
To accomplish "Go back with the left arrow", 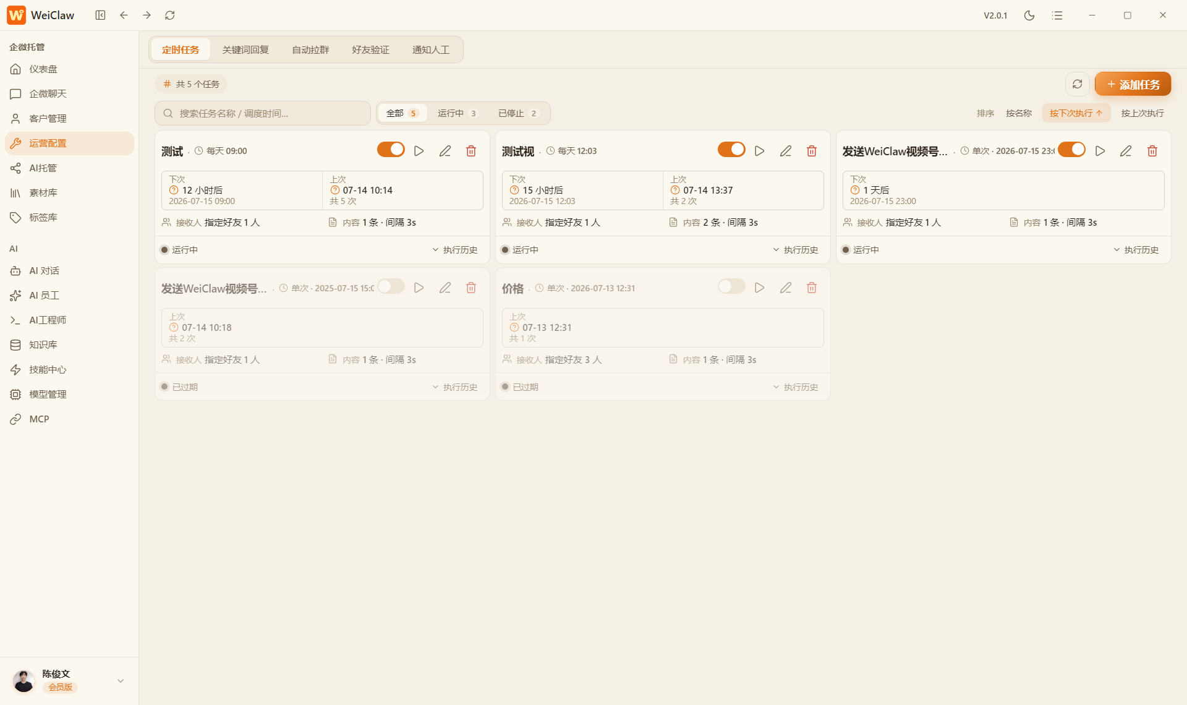I will click(124, 15).
